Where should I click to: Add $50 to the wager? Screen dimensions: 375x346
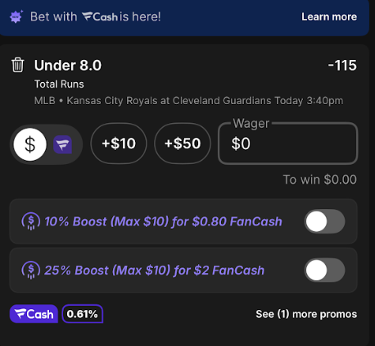pos(183,143)
